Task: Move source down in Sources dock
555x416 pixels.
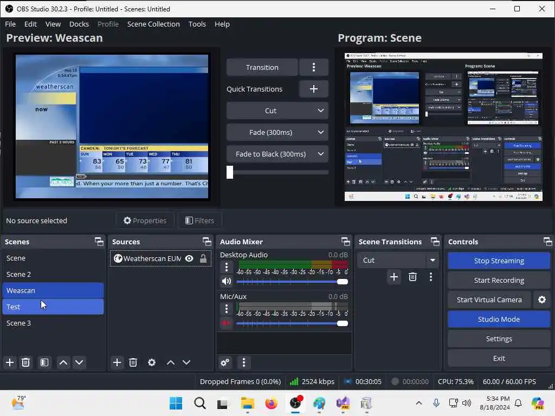Action: (186, 362)
